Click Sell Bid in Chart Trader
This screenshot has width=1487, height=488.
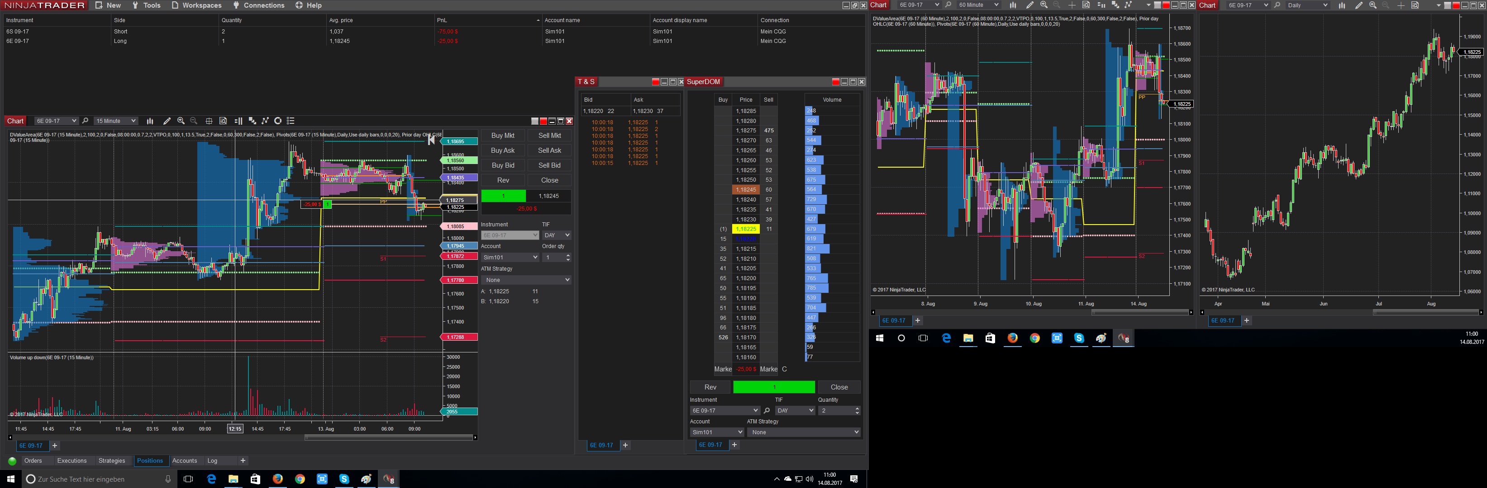point(549,165)
